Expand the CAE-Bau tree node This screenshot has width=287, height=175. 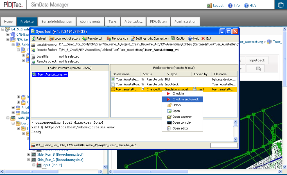pyautogui.click(x=8, y=34)
